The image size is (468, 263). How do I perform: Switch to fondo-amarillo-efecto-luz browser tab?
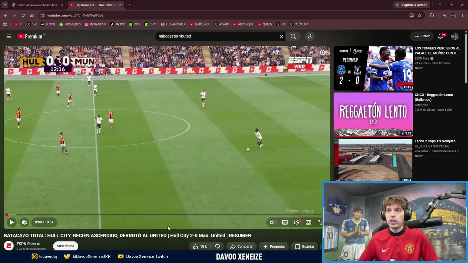(x=37, y=5)
